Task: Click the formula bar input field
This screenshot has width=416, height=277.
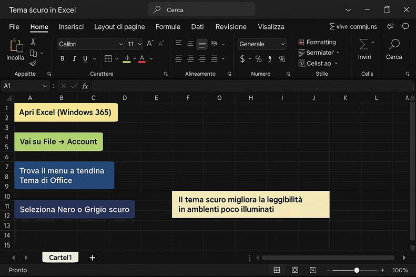Action: click(x=252, y=86)
